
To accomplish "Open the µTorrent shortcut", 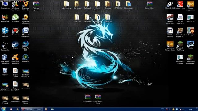I will [x=15, y=18].
